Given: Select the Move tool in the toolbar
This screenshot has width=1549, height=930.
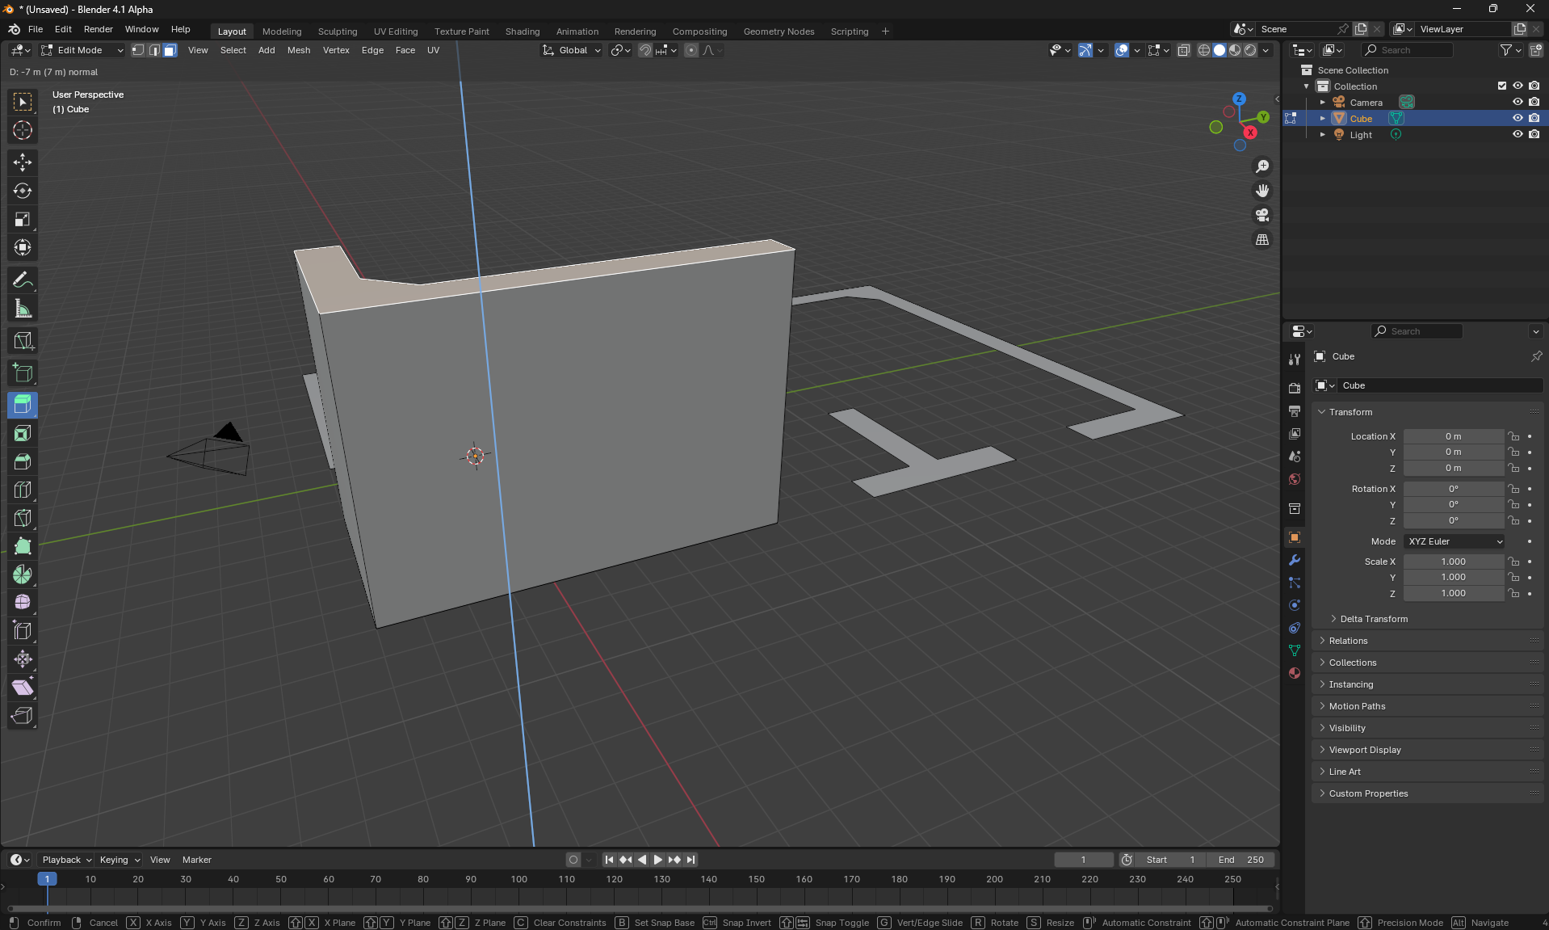Looking at the screenshot, I should pyautogui.click(x=23, y=162).
